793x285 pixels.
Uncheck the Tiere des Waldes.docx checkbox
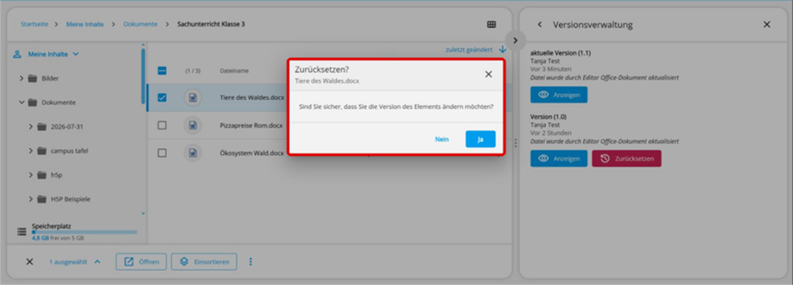162,98
